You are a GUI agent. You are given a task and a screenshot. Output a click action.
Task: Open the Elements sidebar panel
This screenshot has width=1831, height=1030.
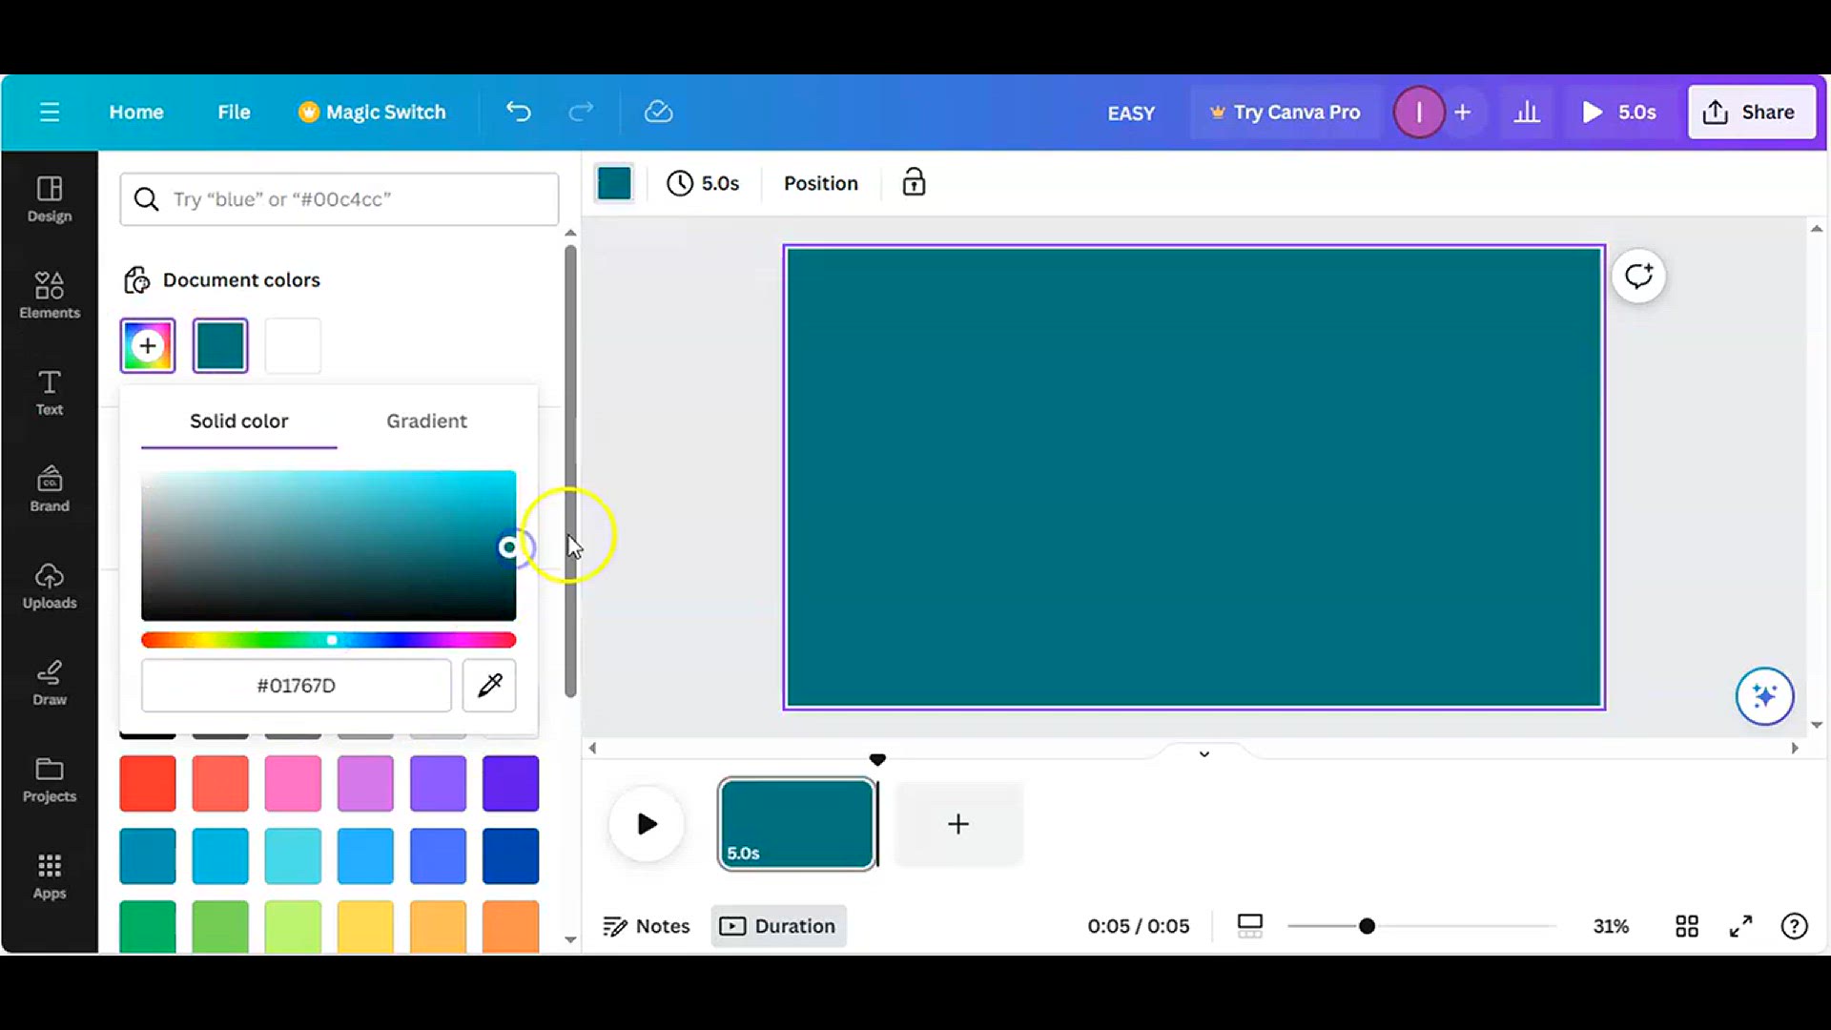click(x=50, y=296)
